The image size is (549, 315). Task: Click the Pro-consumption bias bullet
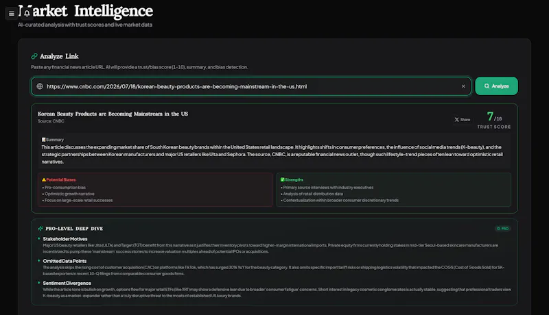tap(64, 188)
